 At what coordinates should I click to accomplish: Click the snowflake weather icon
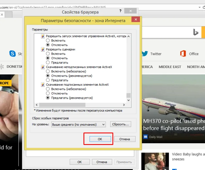(2, 67)
